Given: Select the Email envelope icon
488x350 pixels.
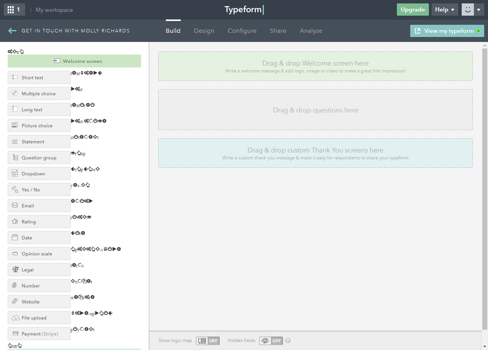Looking at the screenshot, I should (x=15, y=206).
